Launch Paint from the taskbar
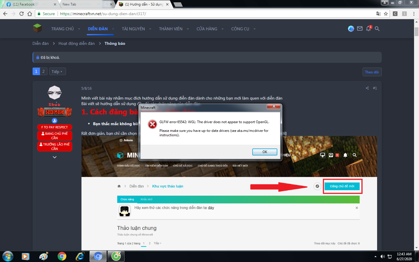 coord(44,256)
